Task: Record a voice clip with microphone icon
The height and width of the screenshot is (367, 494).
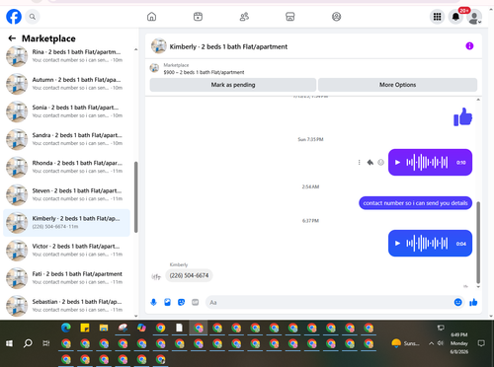Action: (153, 302)
